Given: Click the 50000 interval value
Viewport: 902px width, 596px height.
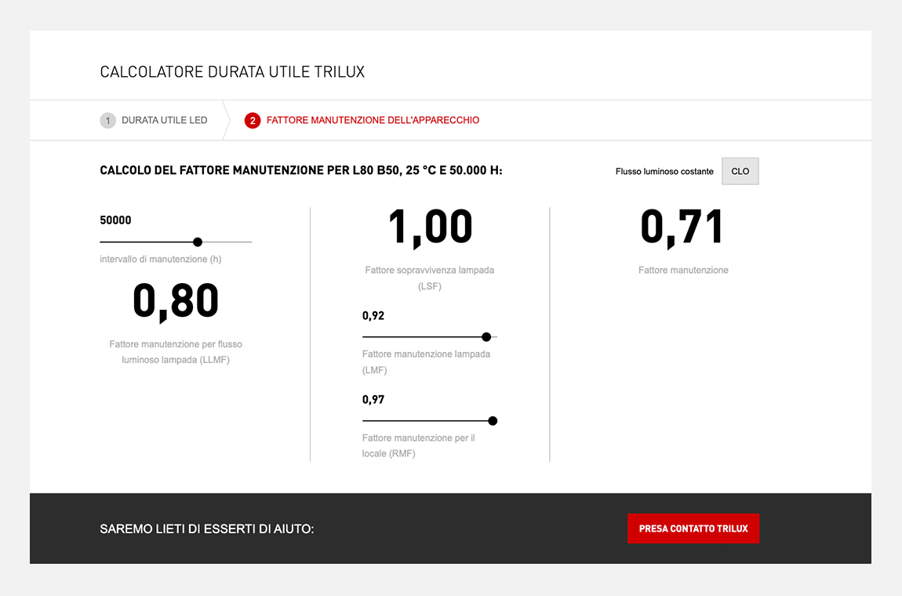Looking at the screenshot, I should tap(115, 220).
